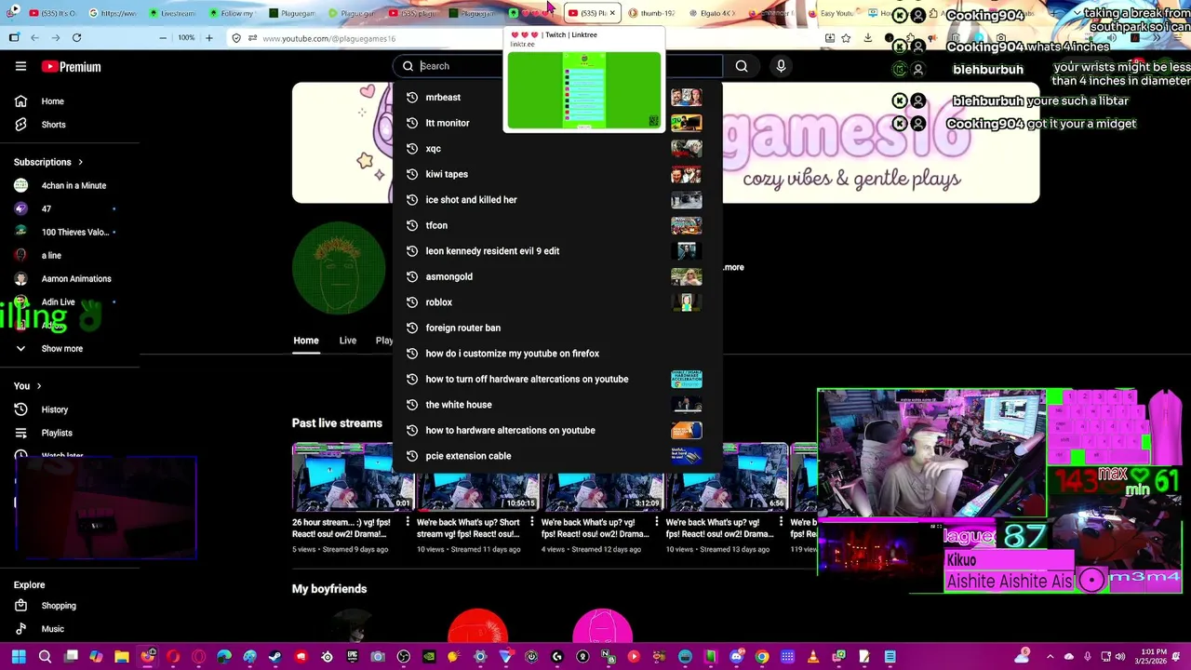Open Aamon Animations subscription

click(62, 278)
